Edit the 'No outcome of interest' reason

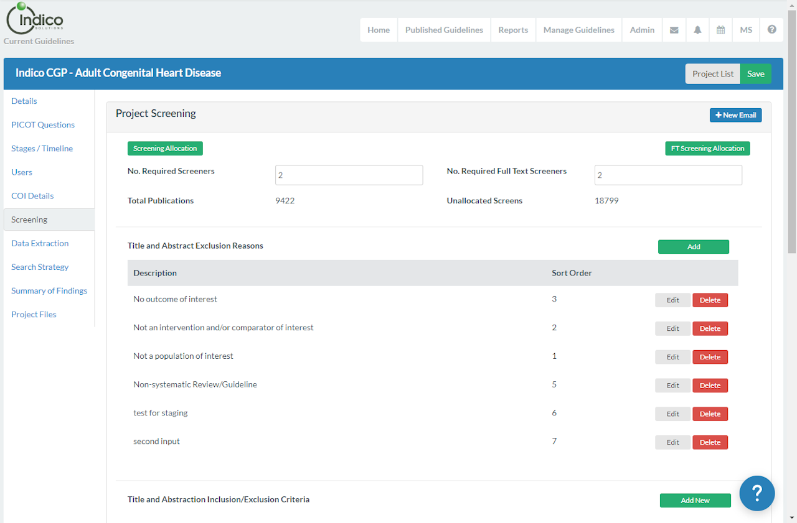point(672,300)
